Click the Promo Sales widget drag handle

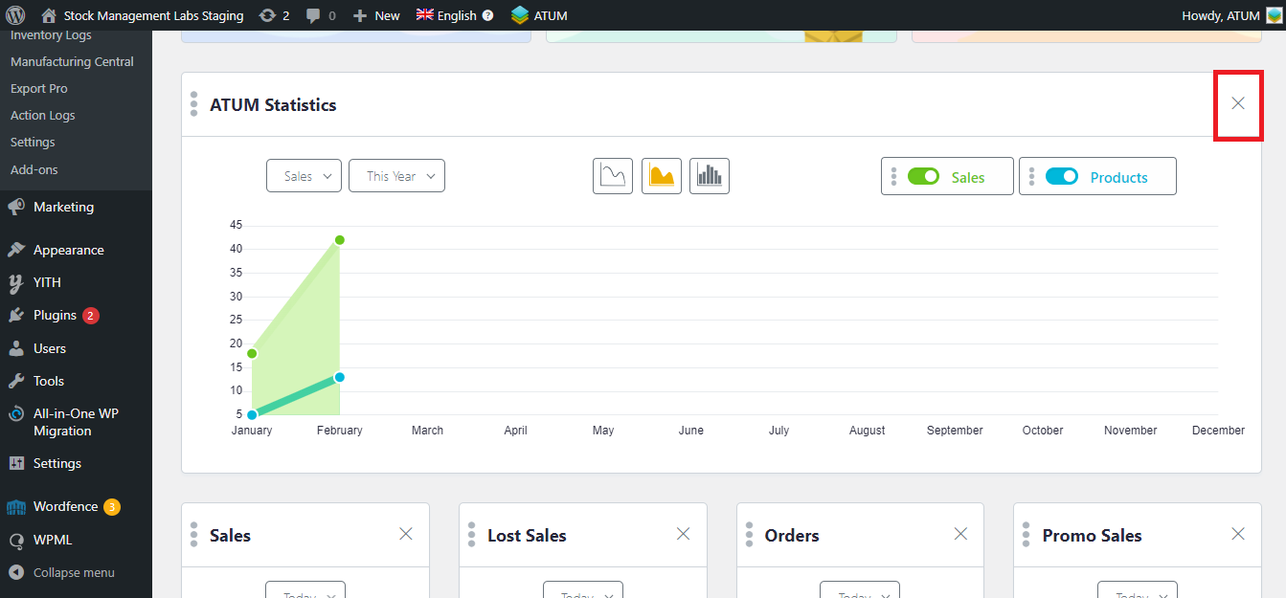tap(1027, 535)
